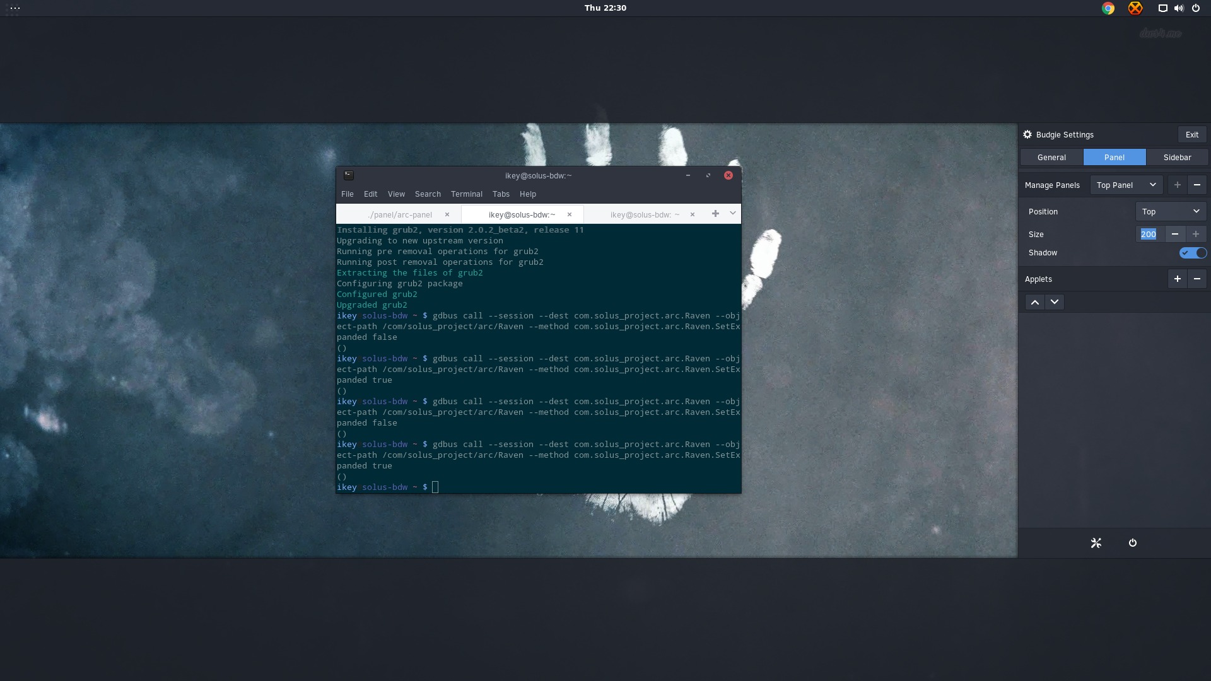1211x681 pixels.
Task: Click the tools settings icon at sidebar bottom
Action: pos(1096,543)
